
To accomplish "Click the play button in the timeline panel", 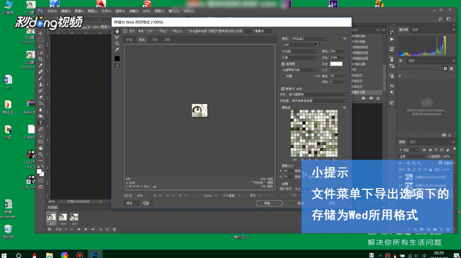I will (86, 229).
